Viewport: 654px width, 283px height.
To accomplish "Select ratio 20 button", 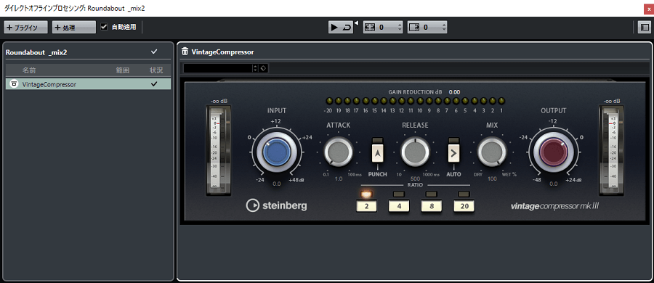I will coord(464,206).
